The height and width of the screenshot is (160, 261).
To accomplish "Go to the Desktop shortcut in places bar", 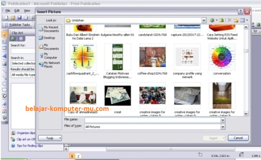I will (47, 38).
